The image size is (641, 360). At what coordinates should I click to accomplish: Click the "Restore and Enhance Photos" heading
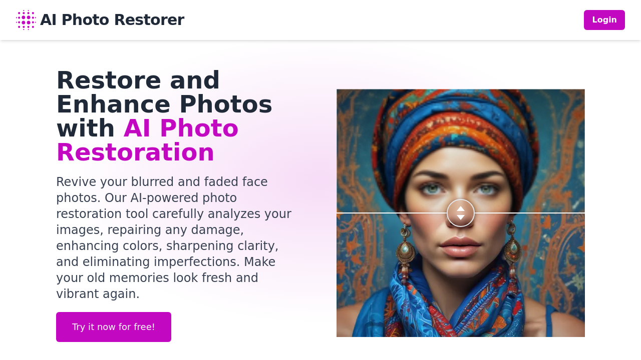(x=164, y=93)
